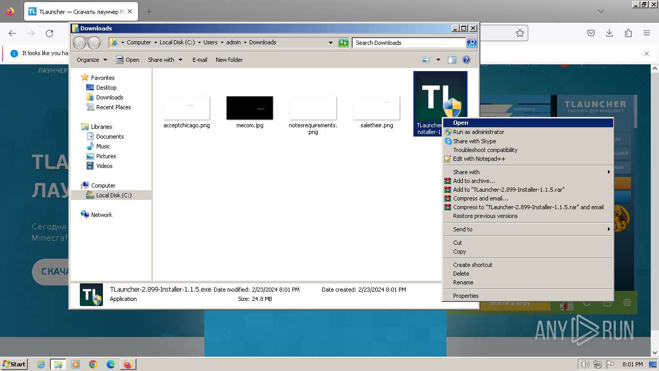Screen dimensions: 659x371
Task: Refresh the Downloads folder
Action: click(x=343, y=43)
